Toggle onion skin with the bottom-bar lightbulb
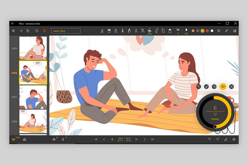 tap(63, 139)
